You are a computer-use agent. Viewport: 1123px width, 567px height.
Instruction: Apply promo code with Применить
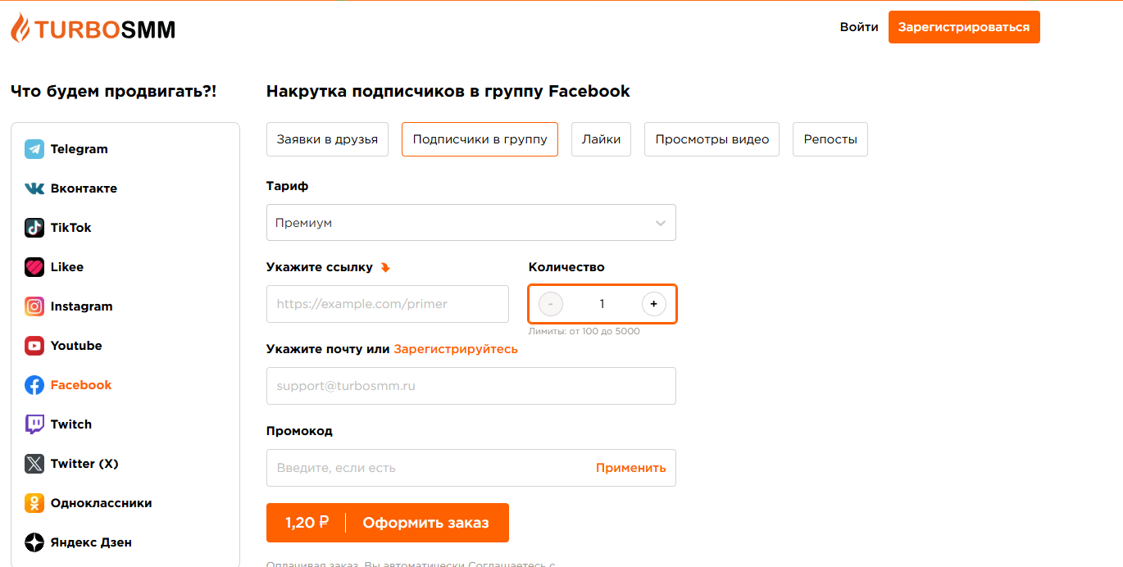[630, 468]
